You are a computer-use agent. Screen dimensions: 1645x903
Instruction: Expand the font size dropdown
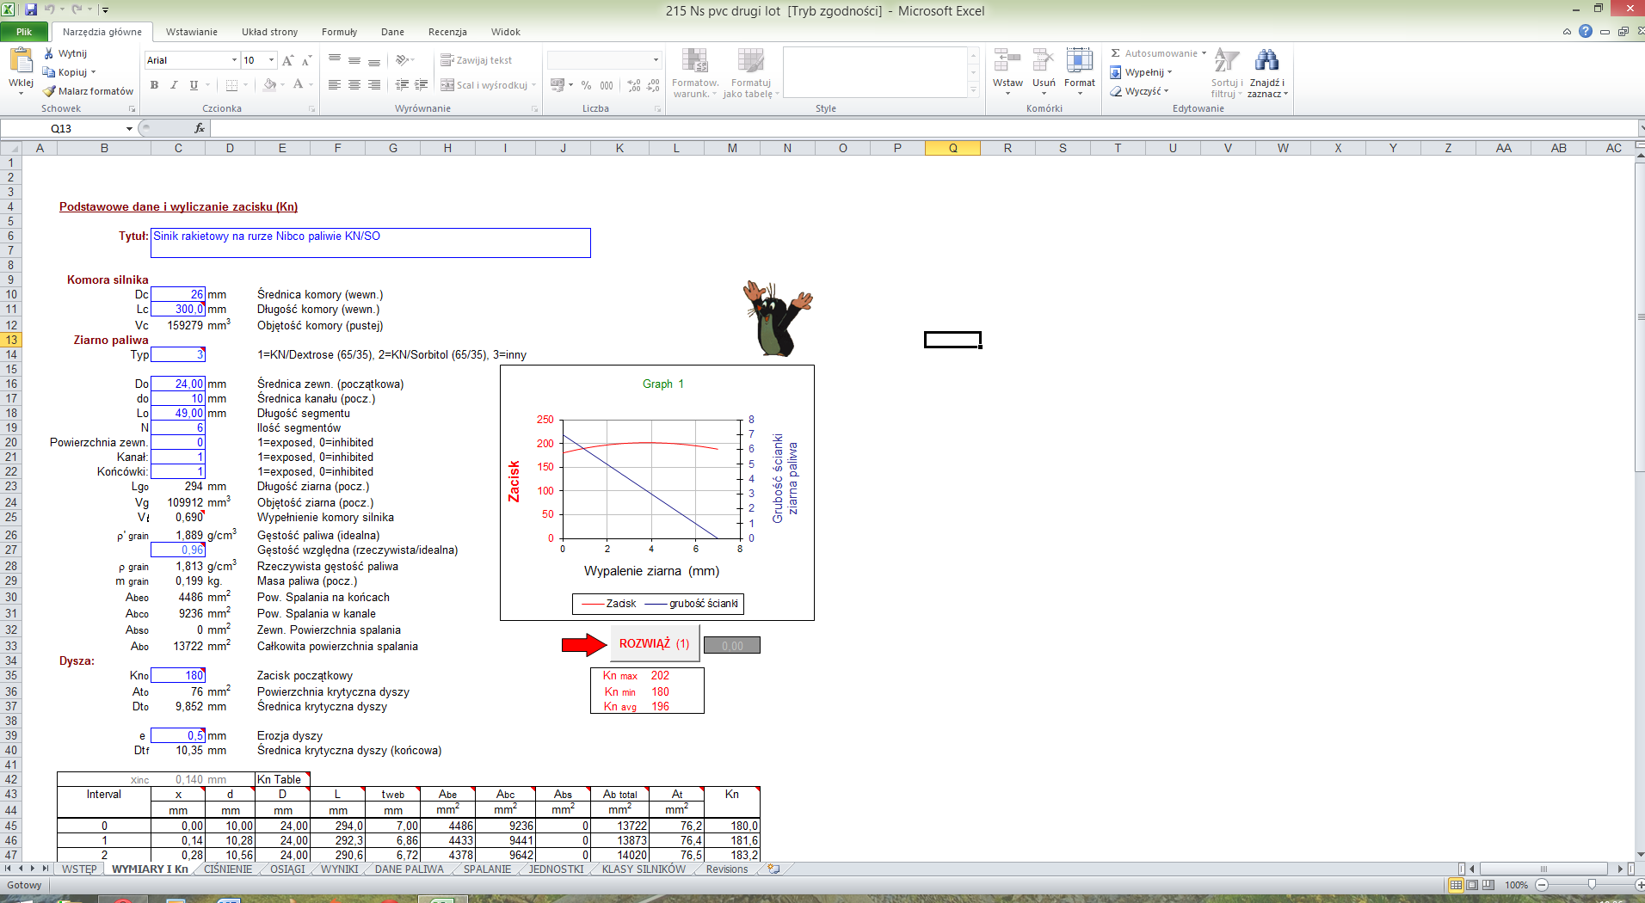pyautogui.click(x=272, y=60)
